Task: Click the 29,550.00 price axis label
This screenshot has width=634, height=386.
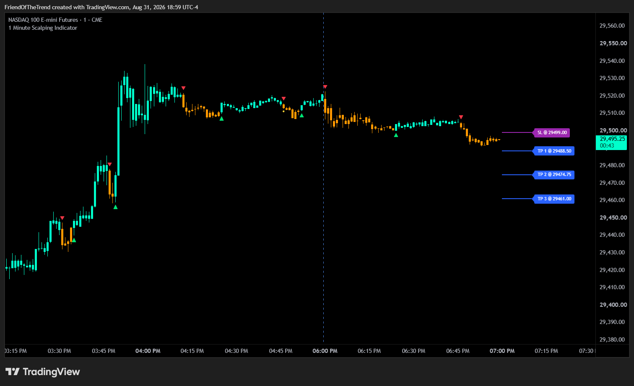Action: 613,43
